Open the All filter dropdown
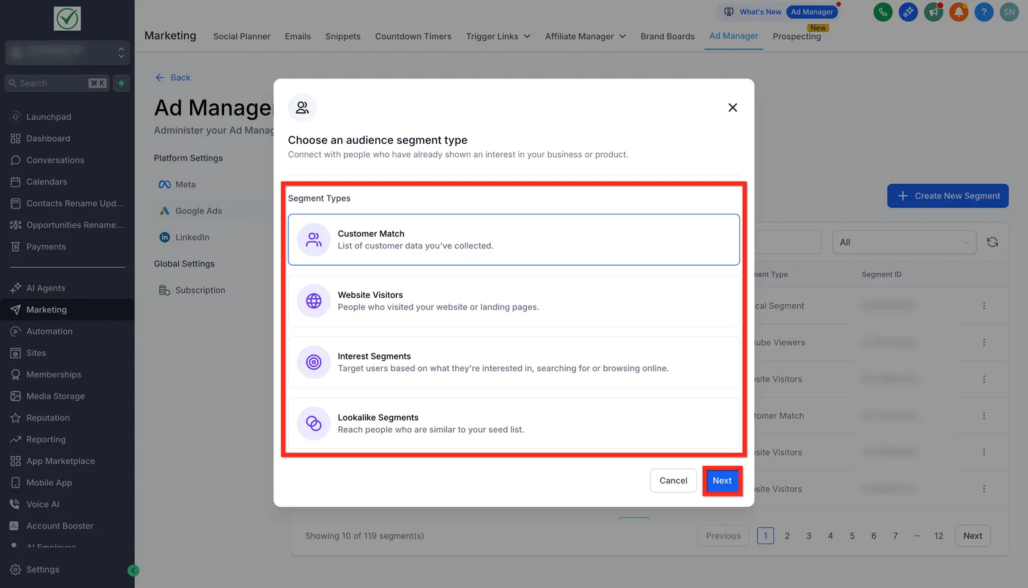The height and width of the screenshot is (588, 1028). (x=904, y=242)
